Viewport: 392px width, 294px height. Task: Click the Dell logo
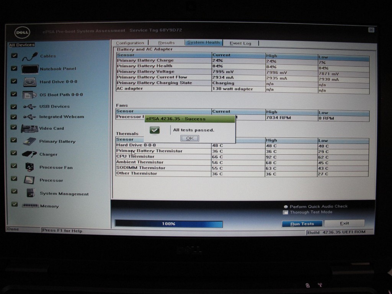click(22, 33)
